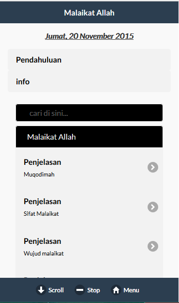Image resolution: width=179 pixels, height=303 pixels.
Task: Click the date Jumat, 20 November 2015
Action: click(x=89, y=36)
